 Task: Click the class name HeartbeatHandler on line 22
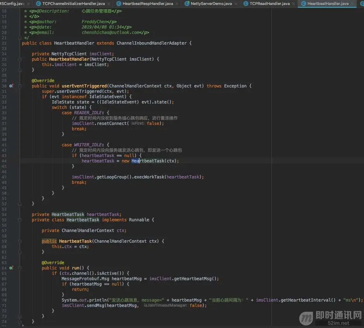74,43
